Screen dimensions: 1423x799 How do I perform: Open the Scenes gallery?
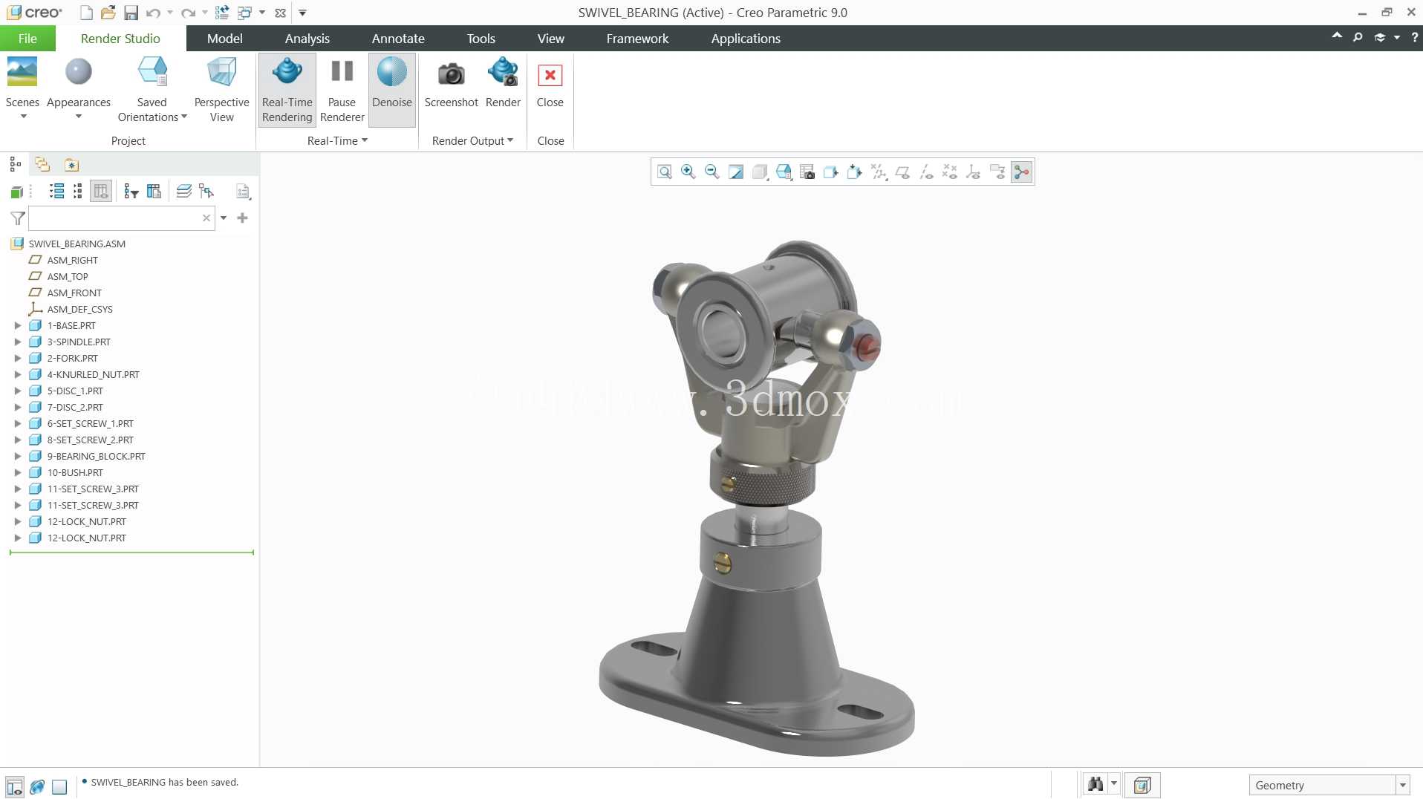pyautogui.click(x=22, y=88)
